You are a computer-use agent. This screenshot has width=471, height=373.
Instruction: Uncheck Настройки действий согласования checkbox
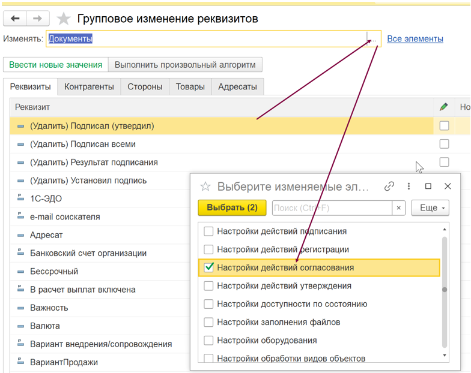[208, 267]
